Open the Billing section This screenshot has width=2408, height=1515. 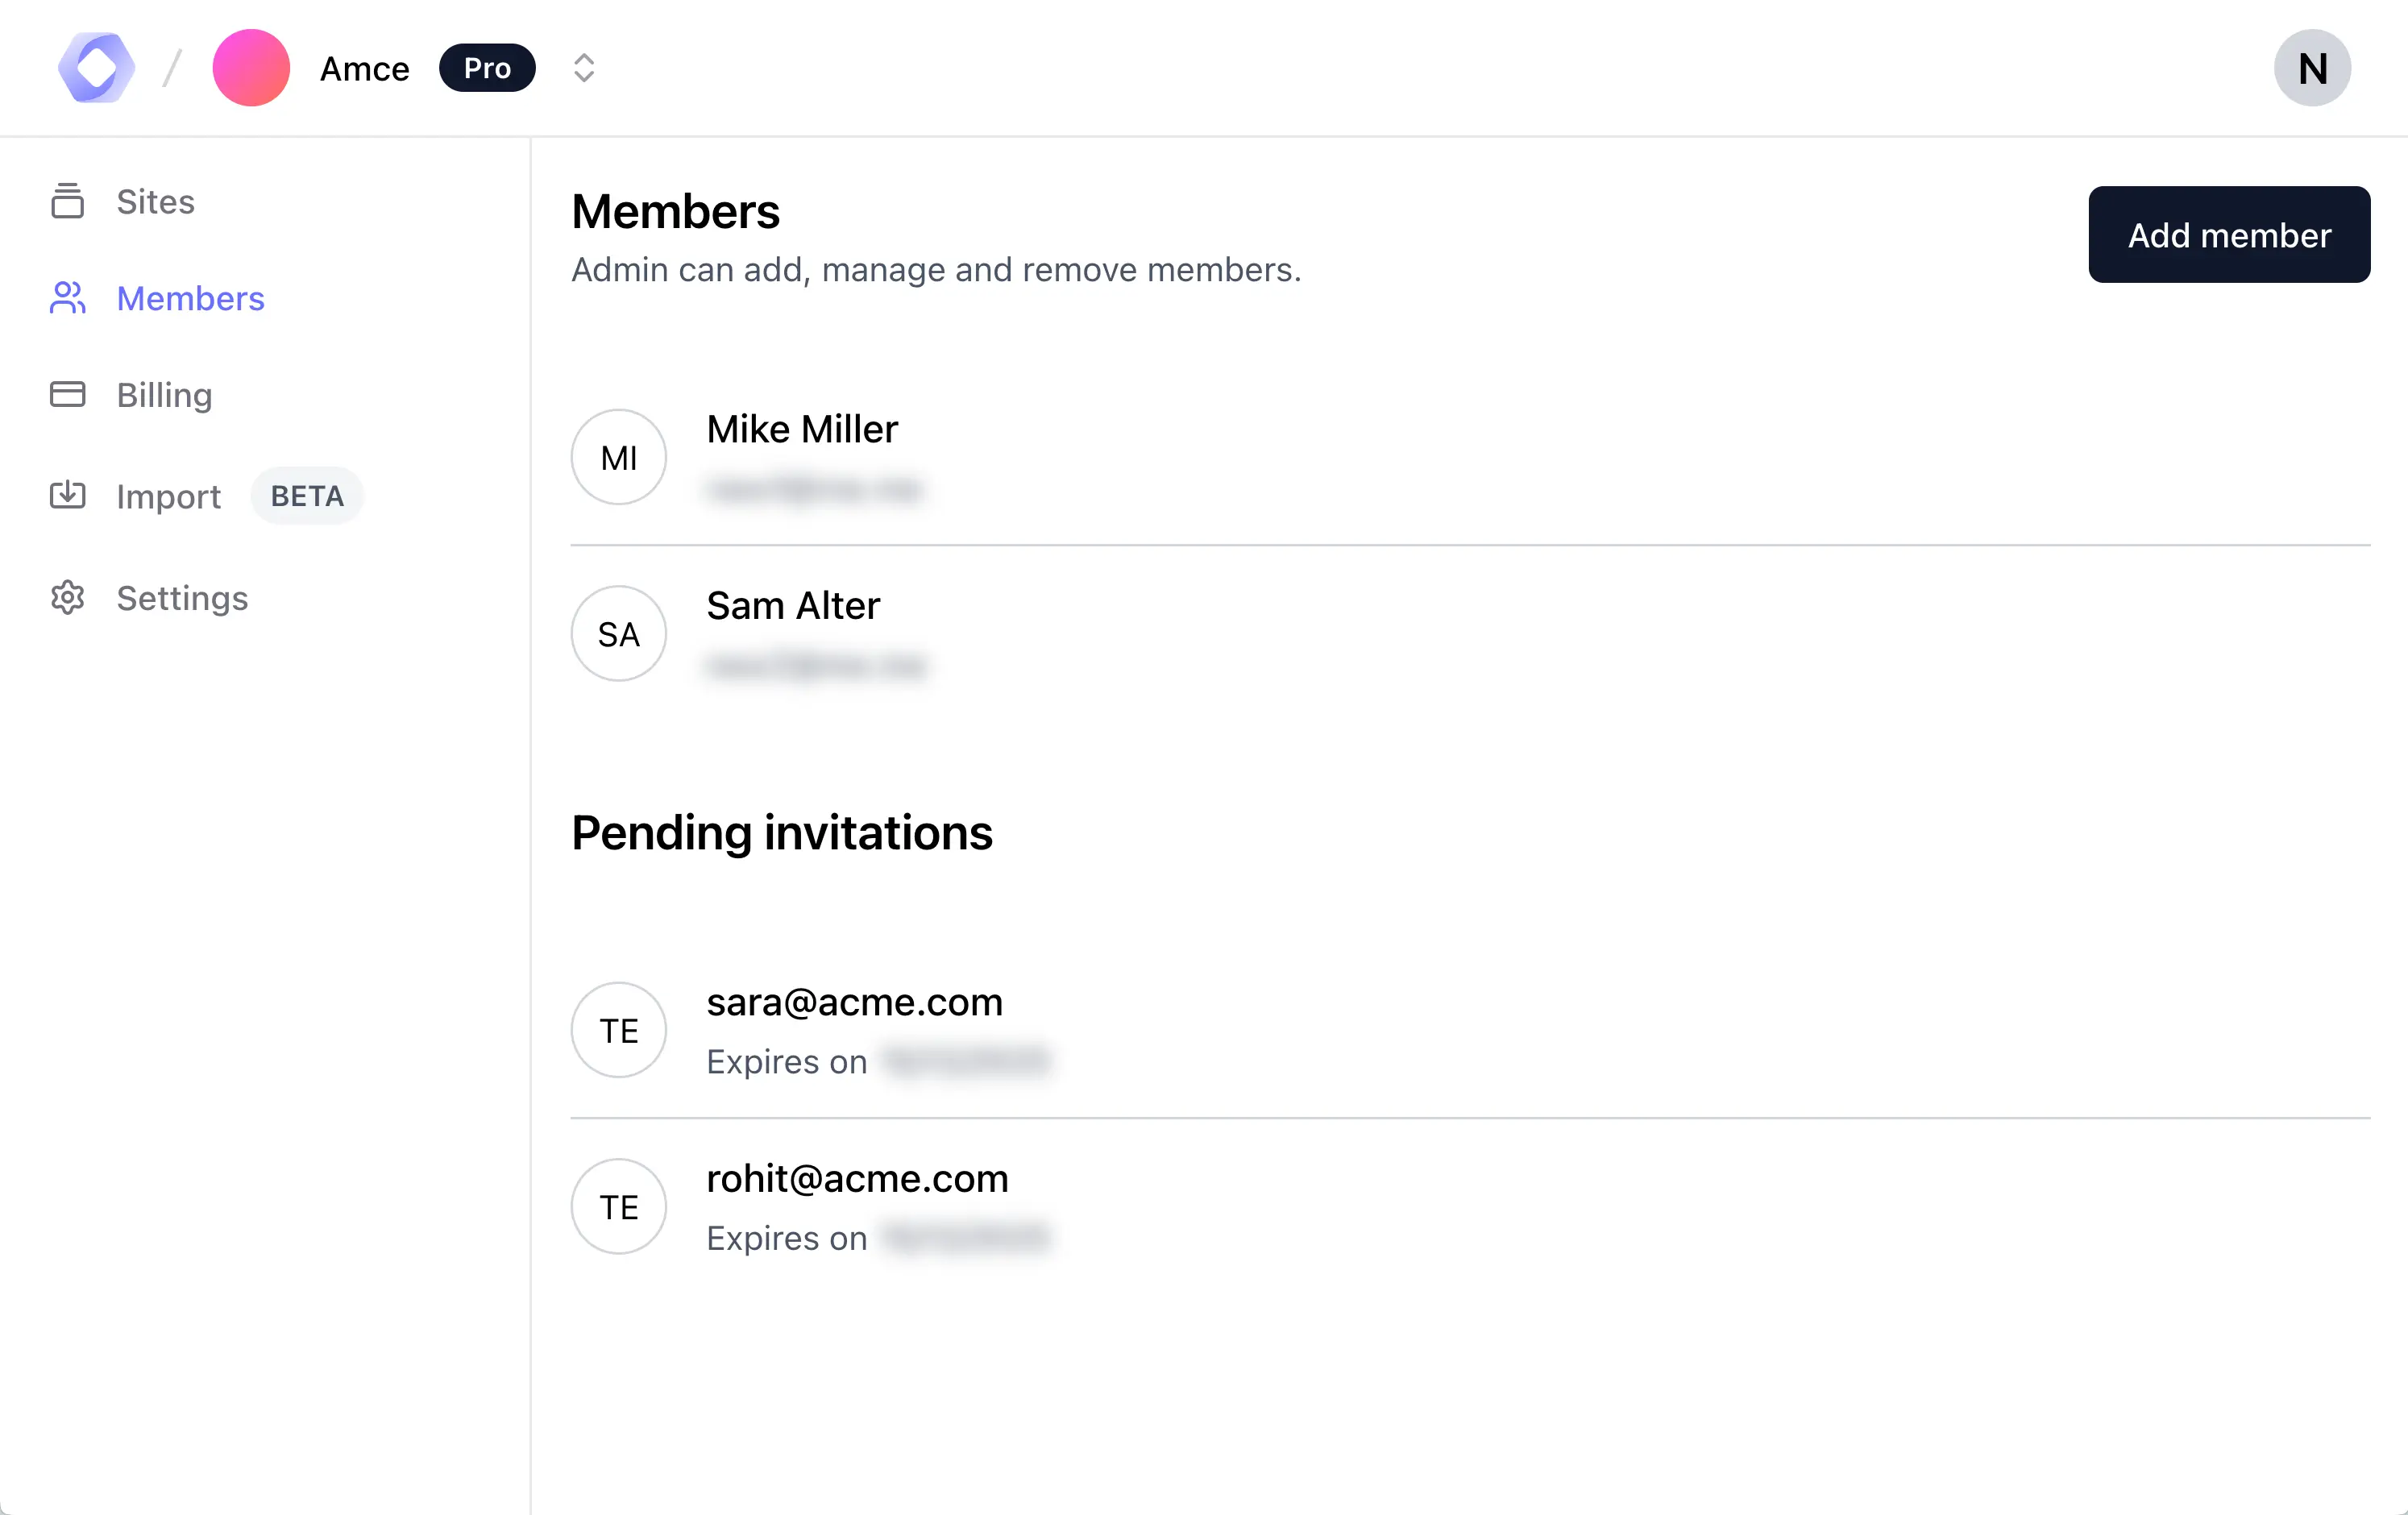[164, 395]
